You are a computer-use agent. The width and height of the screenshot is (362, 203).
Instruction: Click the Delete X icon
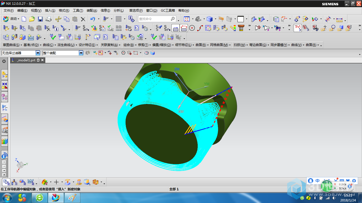coord(83,19)
